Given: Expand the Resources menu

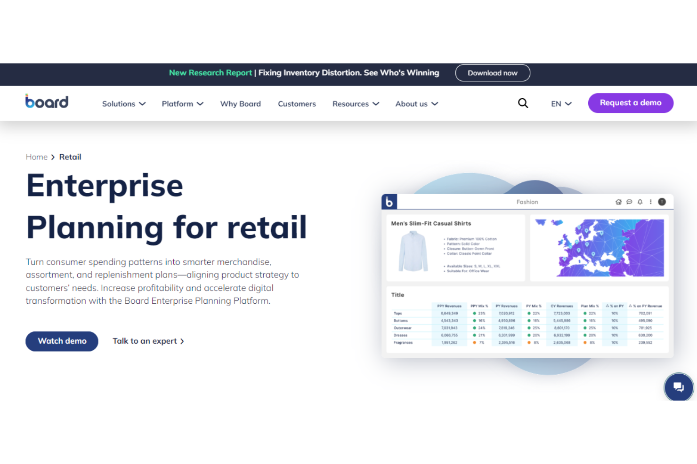Looking at the screenshot, I should tap(356, 104).
